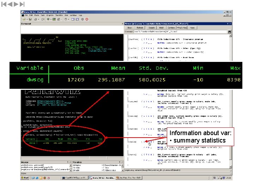Pin the Variables panel

point(120,162)
